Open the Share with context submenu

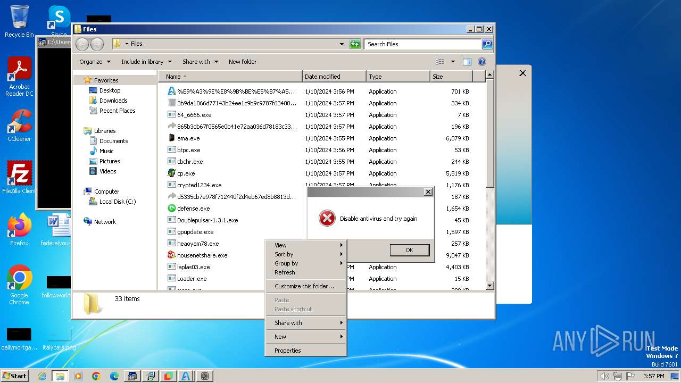(306, 323)
